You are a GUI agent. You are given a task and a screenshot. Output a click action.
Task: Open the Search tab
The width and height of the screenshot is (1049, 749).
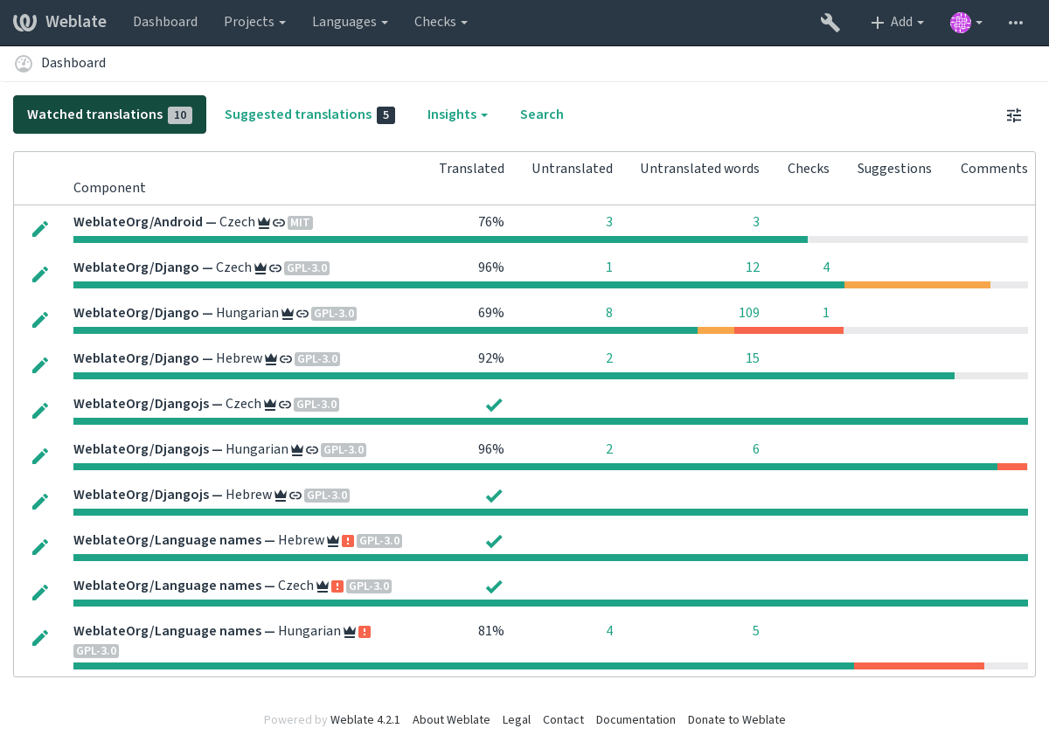pos(542,114)
